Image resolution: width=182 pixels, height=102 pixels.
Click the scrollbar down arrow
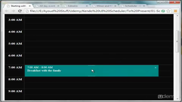177,99
